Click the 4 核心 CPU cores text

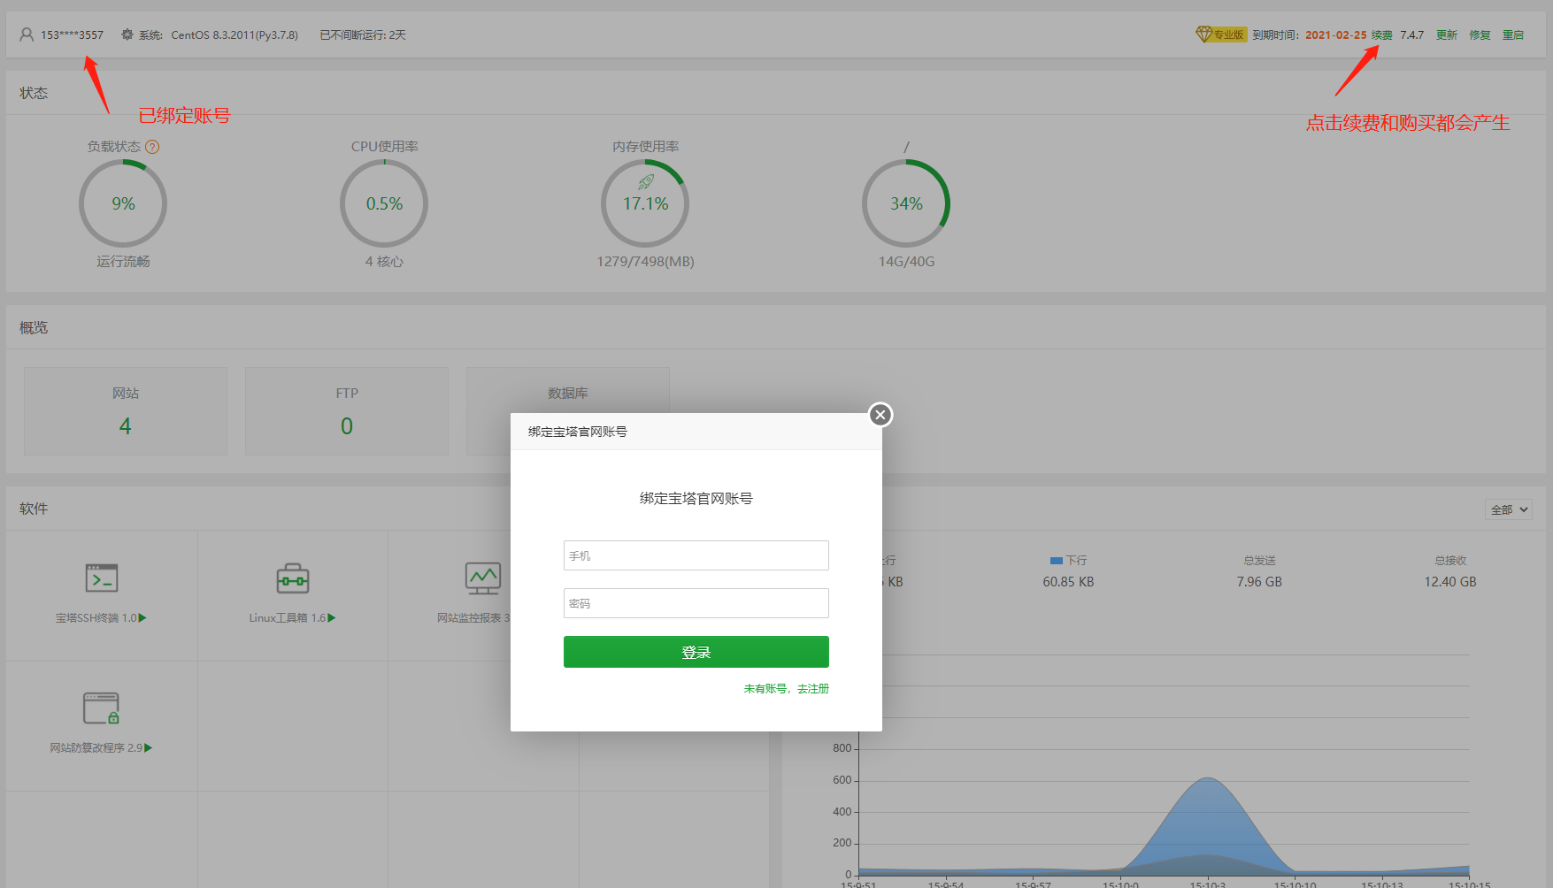[x=384, y=262]
